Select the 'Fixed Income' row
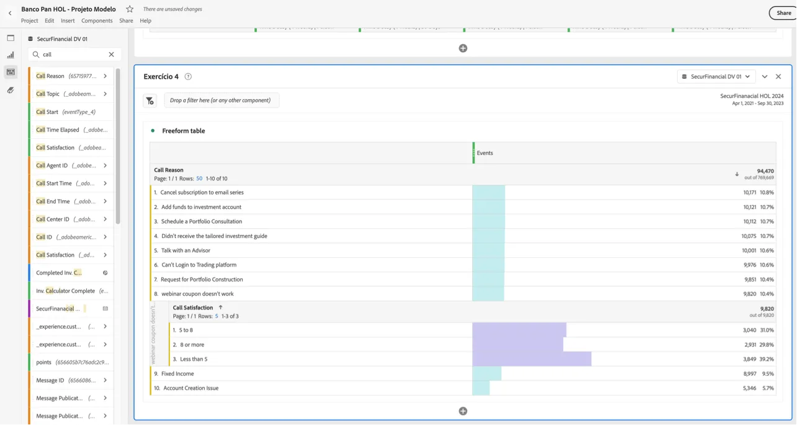 [x=463, y=374]
